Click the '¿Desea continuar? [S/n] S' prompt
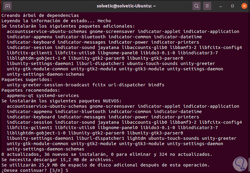250x173 pixels. tap(35, 170)
